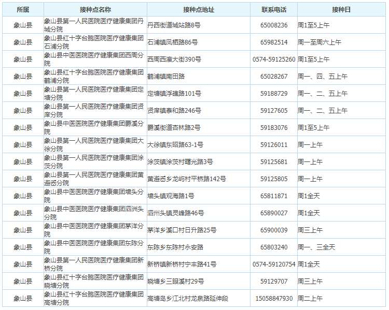
Task: Click phone number 59125805
Action: coord(274,179)
